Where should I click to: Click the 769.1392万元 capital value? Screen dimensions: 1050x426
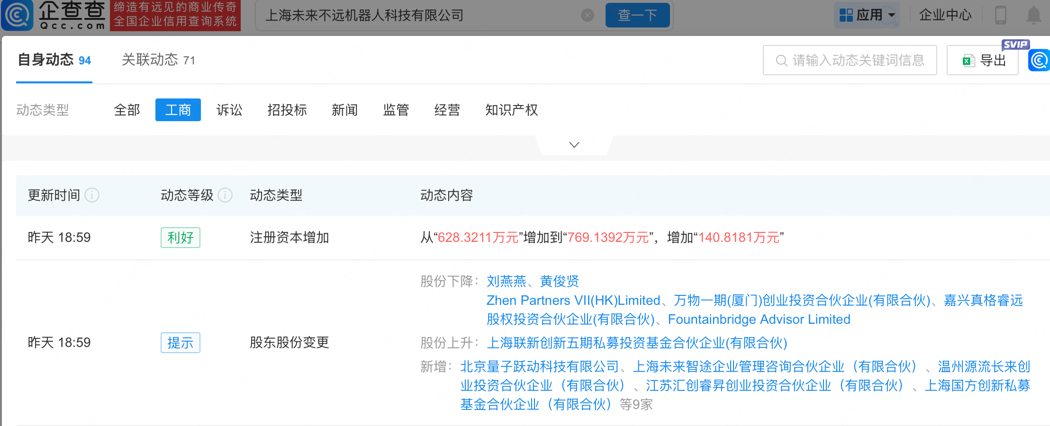[x=608, y=238]
